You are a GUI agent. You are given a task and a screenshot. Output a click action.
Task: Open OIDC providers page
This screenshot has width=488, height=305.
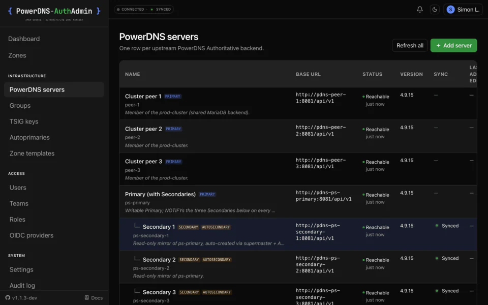point(32,235)
